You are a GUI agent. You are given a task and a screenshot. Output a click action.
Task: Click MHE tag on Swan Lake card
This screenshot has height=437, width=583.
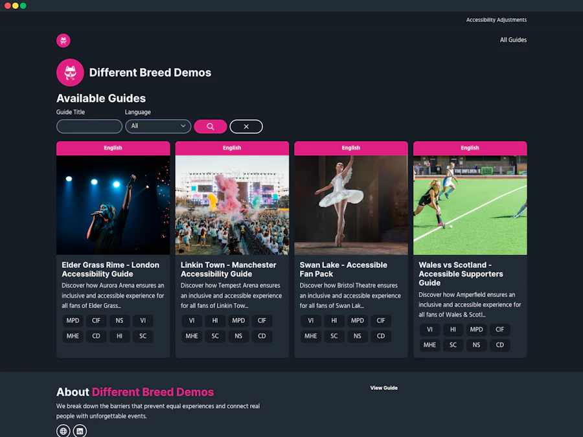[311, 336]
